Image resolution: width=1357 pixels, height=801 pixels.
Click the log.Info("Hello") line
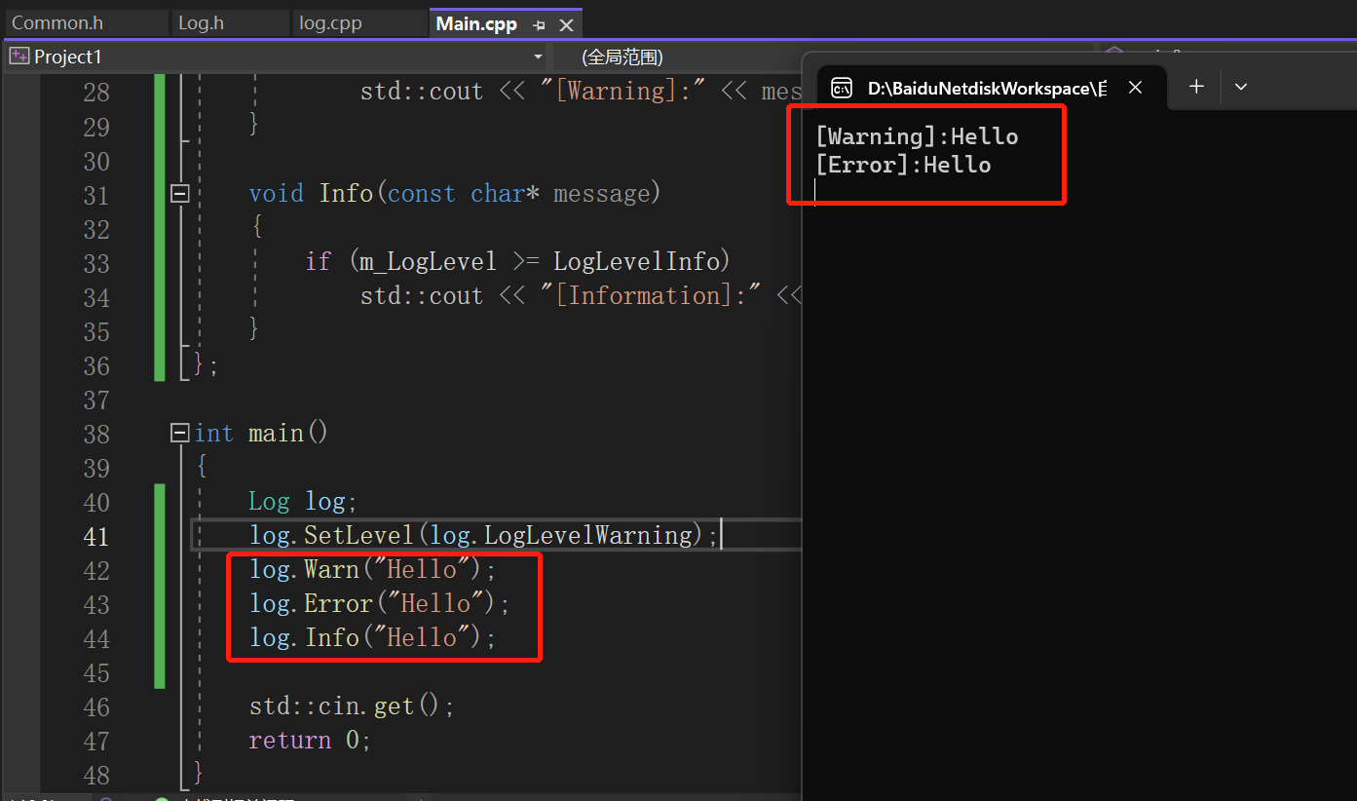click(372, 637)
